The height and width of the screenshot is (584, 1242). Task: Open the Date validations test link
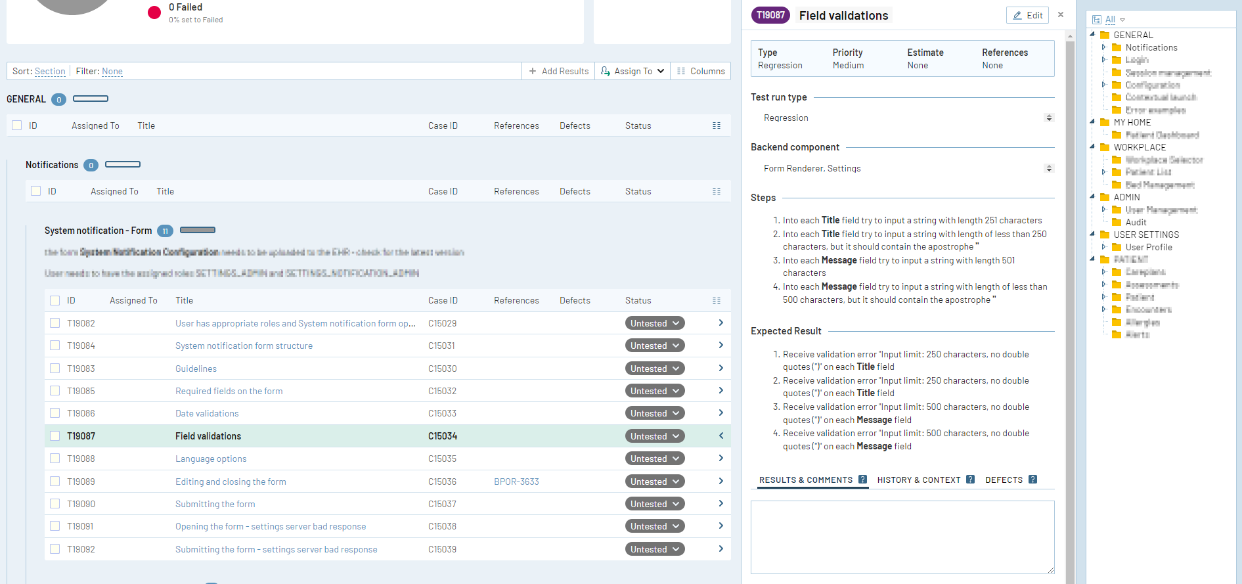(x=207, y=413)
